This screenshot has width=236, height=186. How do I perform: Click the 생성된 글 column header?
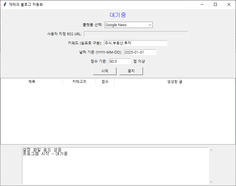174,82
